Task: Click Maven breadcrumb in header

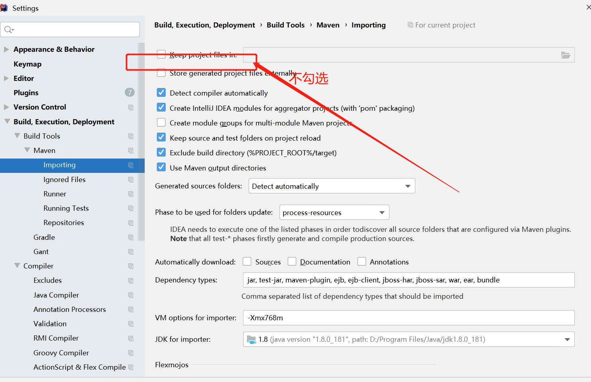Action: point(328,25)
